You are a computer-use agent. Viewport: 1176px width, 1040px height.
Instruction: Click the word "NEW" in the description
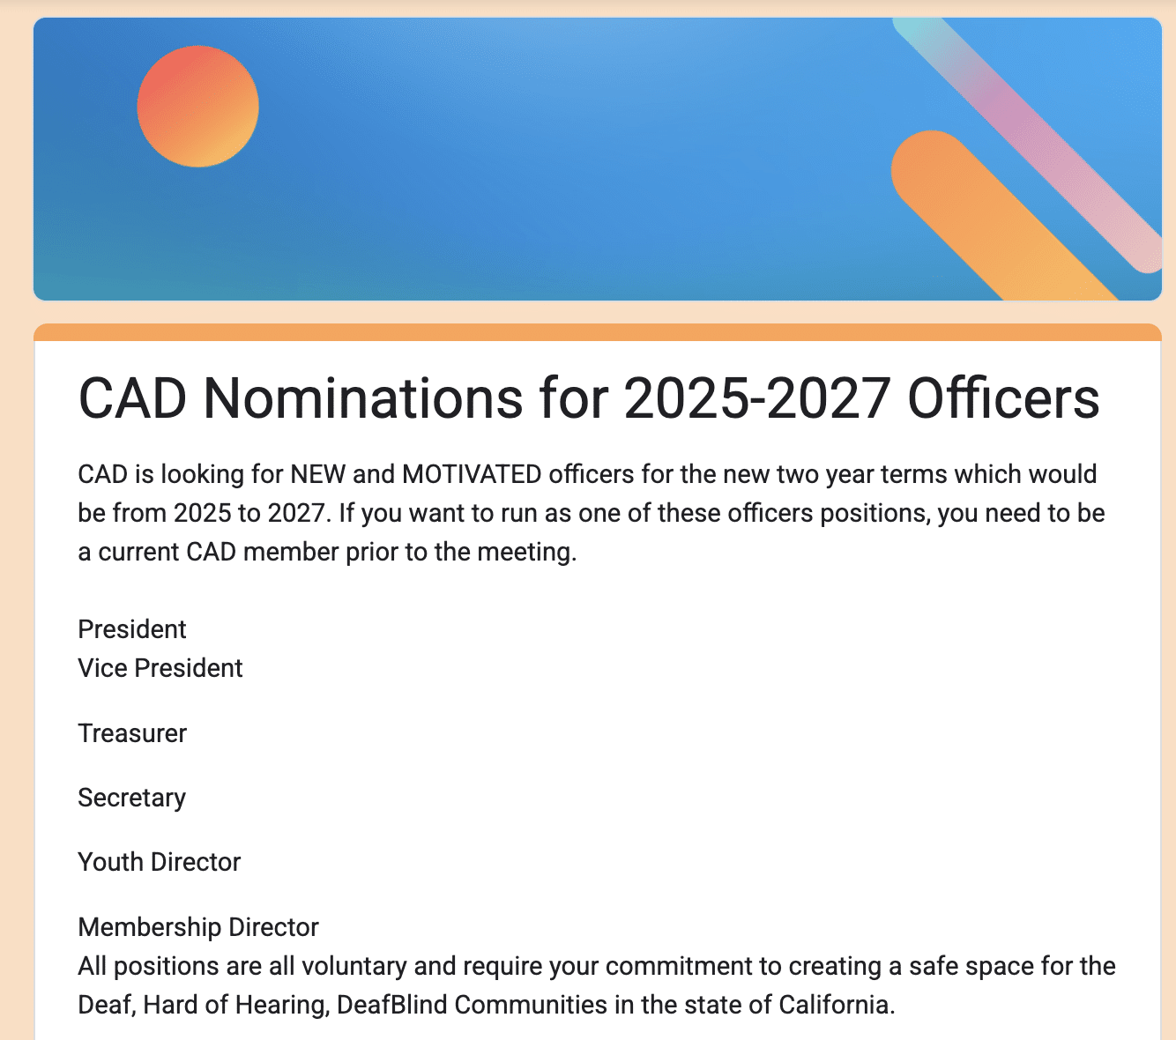point(318,474)
